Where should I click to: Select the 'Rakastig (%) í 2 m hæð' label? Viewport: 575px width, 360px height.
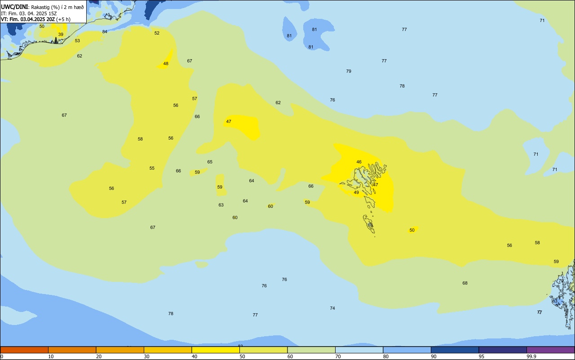(57, 7)
